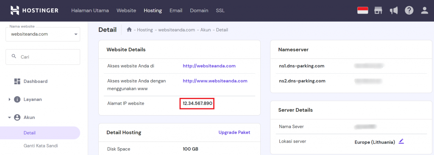
Task: Select the ns1.dns-parking.com nameserver text
Action: (302, 66)
